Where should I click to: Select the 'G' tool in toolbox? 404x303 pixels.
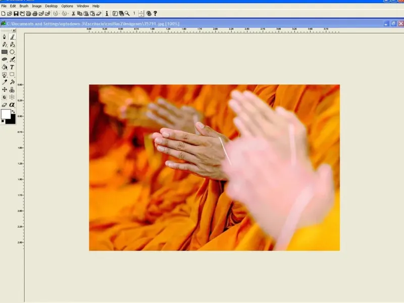(5, 97)
